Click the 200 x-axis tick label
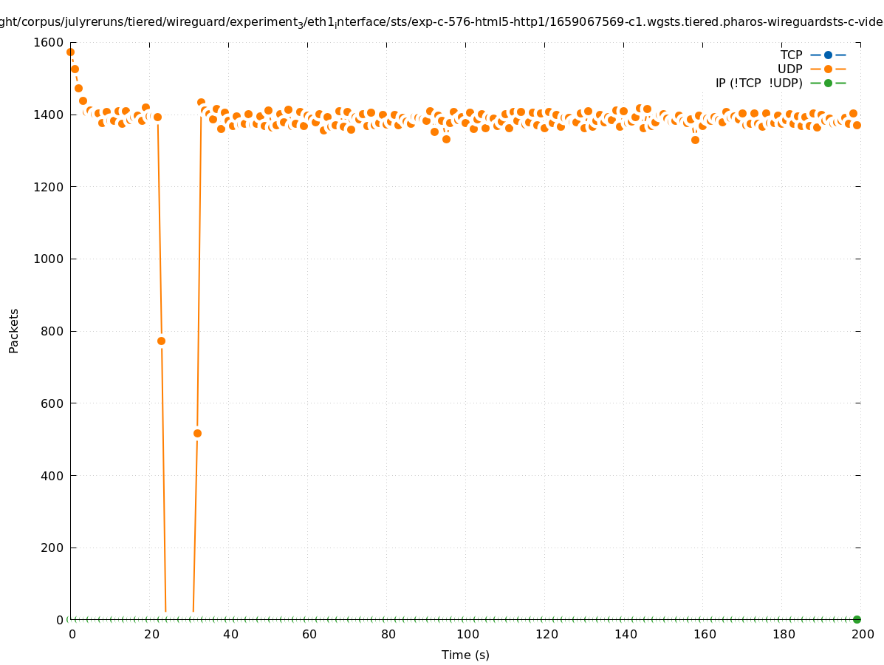 863,634
